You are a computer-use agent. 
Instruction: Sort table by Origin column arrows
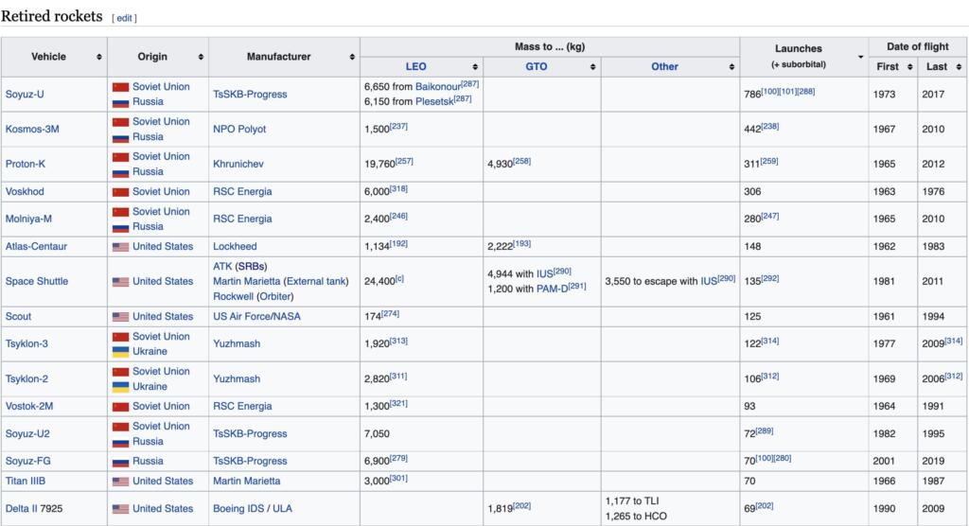point(201,57)
